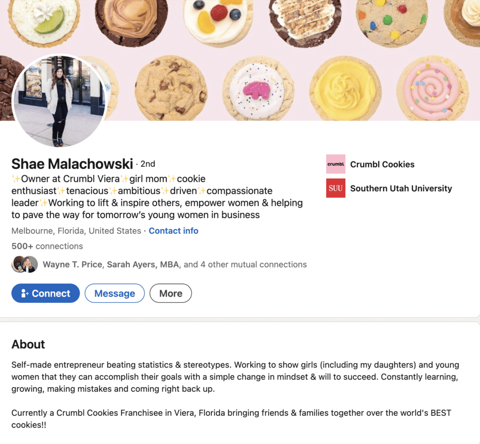Open the round profile photo

click(x=60, y=101)
